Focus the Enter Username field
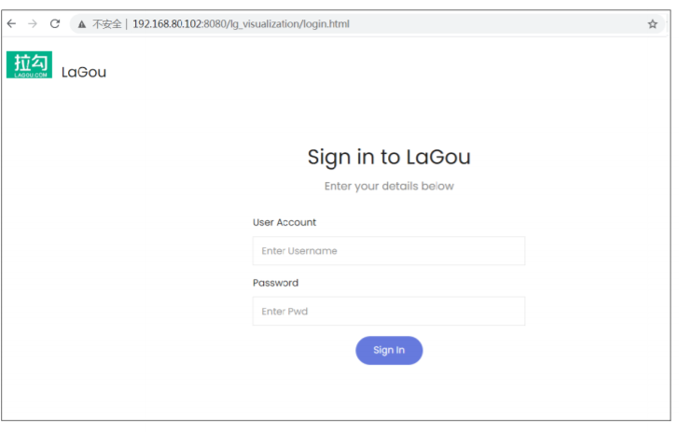The image size is (679, 432). pyautogui.click(x=389, y=251)
